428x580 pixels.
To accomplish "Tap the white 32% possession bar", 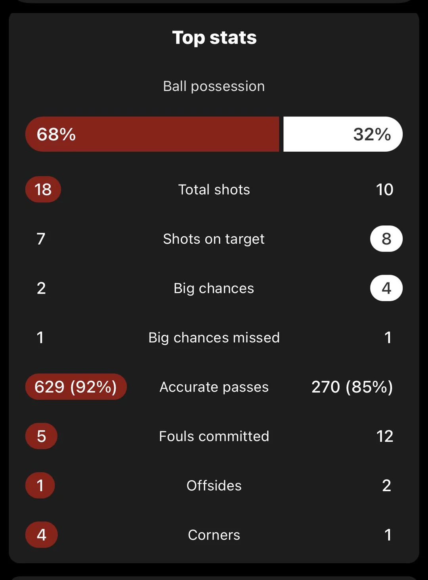I will (x=343, y=134).
